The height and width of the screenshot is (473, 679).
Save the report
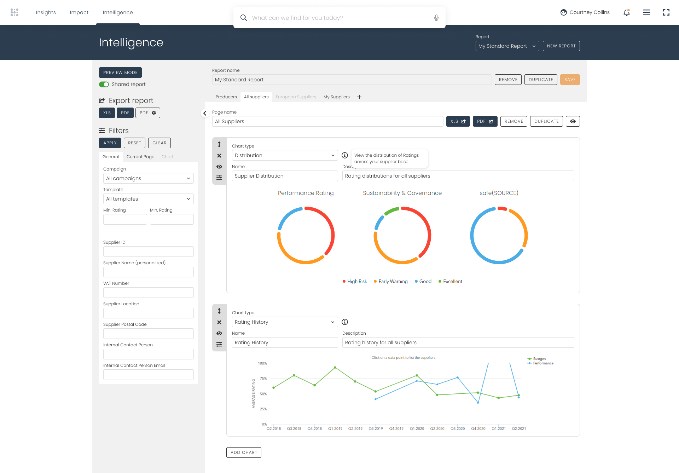tap(570, 80)
